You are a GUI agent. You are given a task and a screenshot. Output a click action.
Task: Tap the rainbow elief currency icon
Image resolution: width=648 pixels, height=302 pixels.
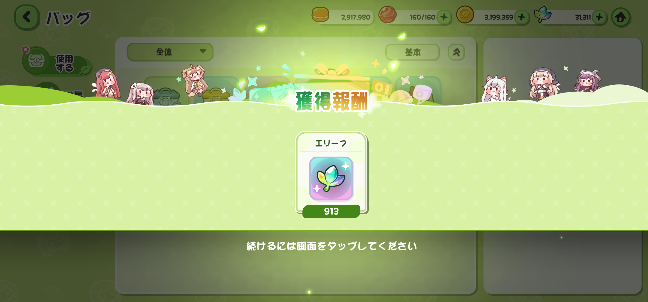coord(542,15)
